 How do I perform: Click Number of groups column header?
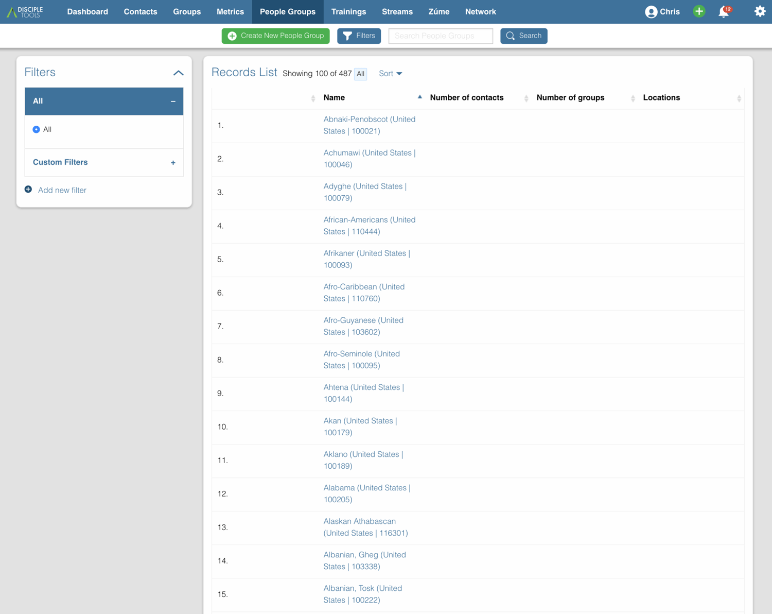click(570, 97)
